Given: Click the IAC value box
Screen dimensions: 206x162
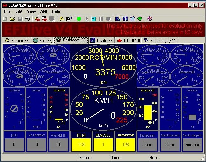Looking at the screenshot, I should pos(14,145).
